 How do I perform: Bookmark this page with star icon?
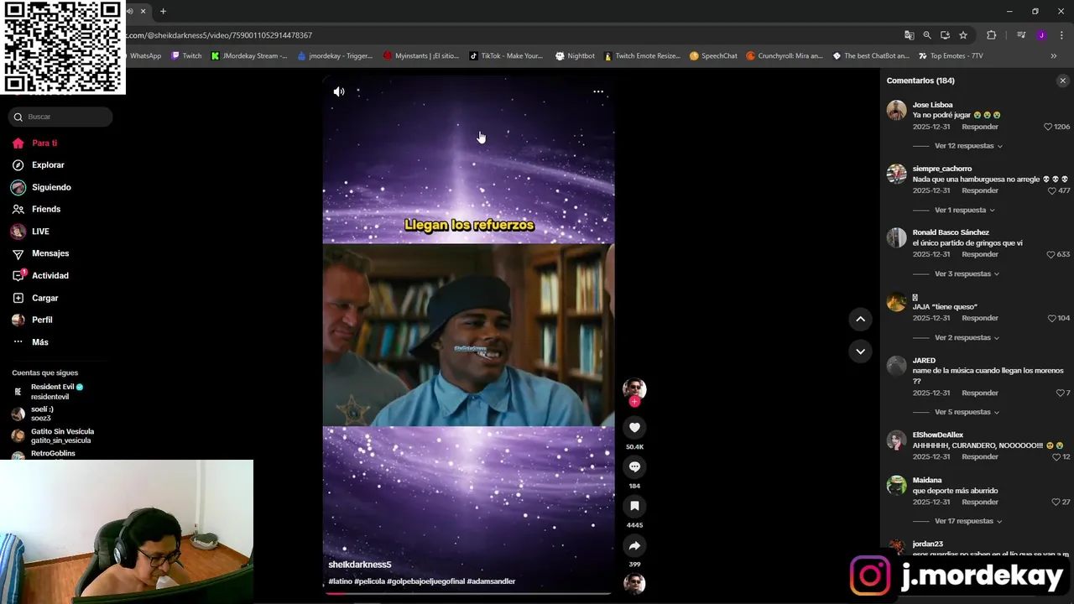coord(963,35)
